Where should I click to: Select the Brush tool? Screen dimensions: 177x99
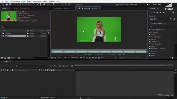click(x=37, y=4)
